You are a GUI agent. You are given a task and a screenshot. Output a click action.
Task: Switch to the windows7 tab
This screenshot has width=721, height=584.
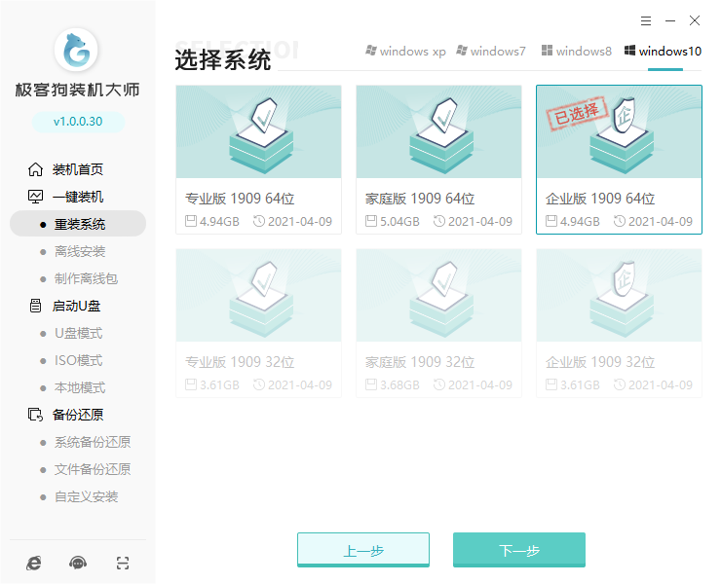(x=493, y=52)
